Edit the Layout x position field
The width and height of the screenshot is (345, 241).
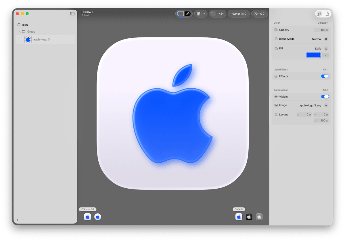coord(304,115)
